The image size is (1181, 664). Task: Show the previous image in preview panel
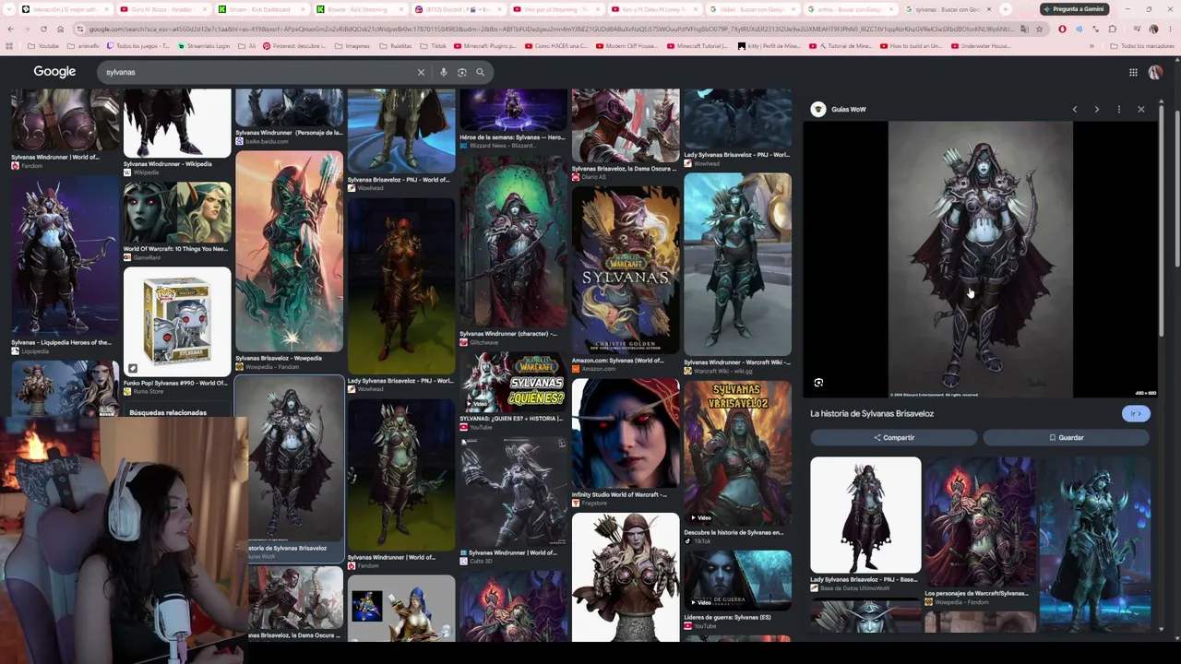tap(1074, 109)
